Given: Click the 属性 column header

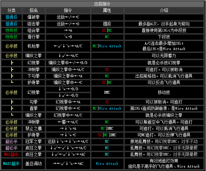Looking at the screenshot, I should coord(107,10).
